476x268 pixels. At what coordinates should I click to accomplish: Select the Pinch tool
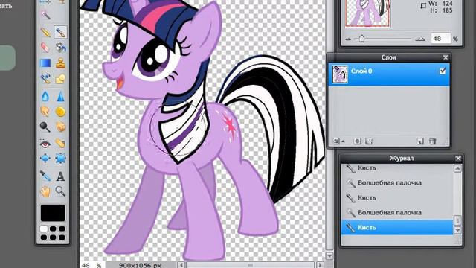[60, 158]
